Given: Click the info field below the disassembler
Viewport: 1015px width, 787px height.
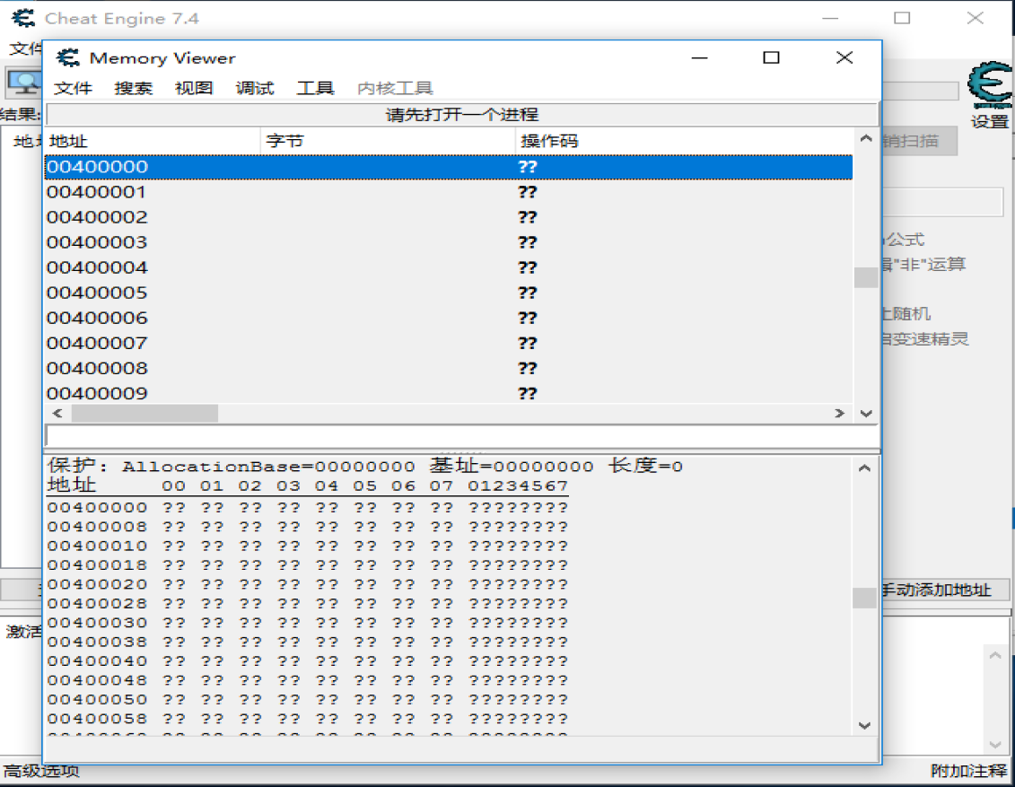Looking at the screenshot, I should point(462,435).
